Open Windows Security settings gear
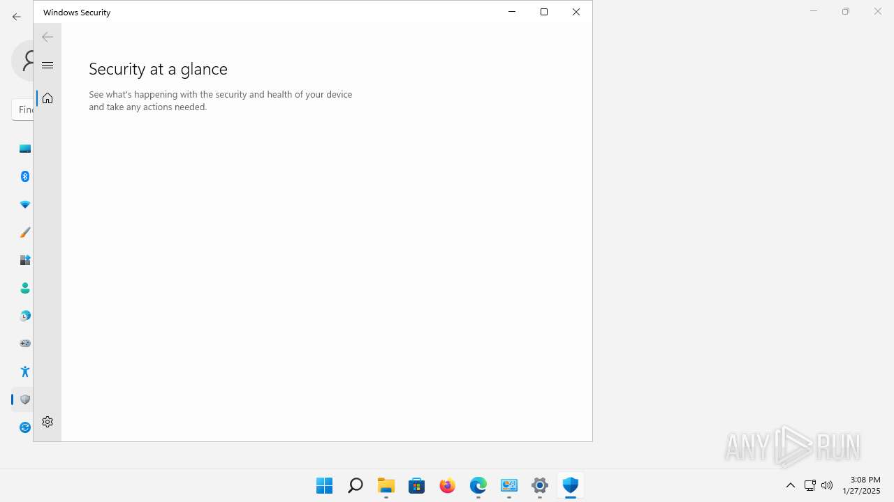 pyautogui.click(x=47, y=422)
